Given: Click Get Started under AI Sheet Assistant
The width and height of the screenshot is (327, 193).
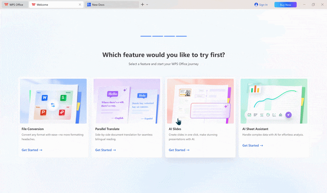Looking at the screenshot, I should [253, 146].
